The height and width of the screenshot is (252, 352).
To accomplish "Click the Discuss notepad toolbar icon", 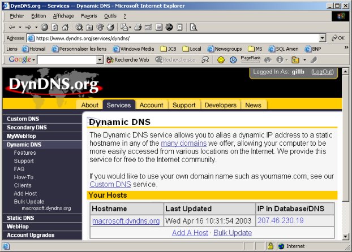I will [x=159, y=27].
